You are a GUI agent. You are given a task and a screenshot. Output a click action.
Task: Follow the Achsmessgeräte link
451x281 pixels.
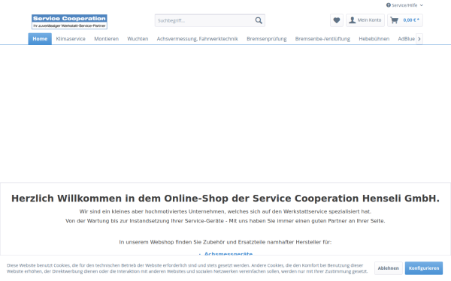coord(229,254)
